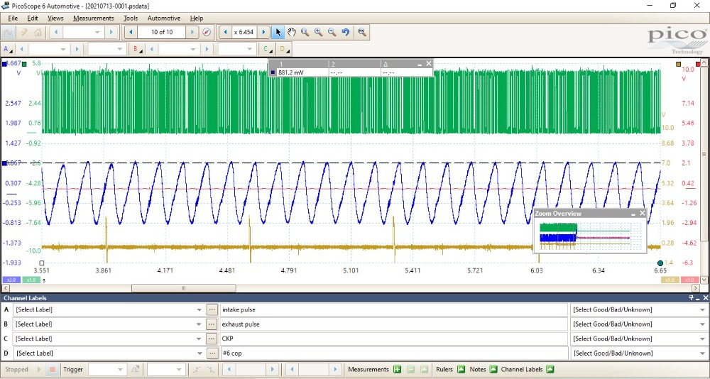Click ellipsis button for intake pulse row
The height and width of the screenshot is (379, 710).
[x=212, y=309]
